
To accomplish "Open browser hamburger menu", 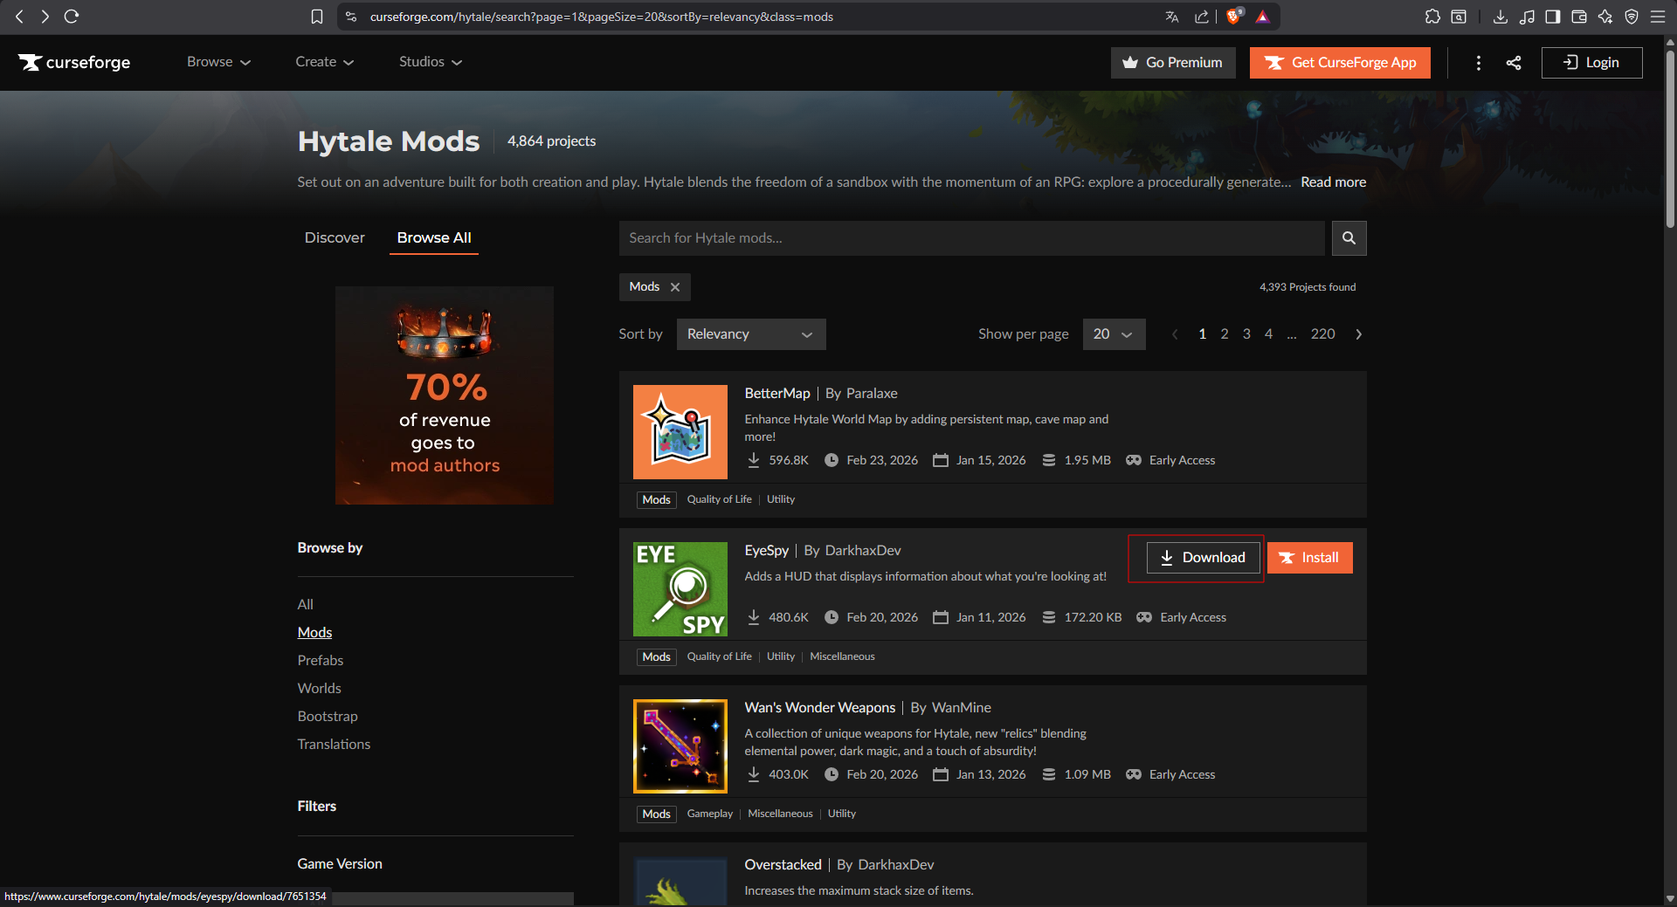I will tap(1658, 17).
